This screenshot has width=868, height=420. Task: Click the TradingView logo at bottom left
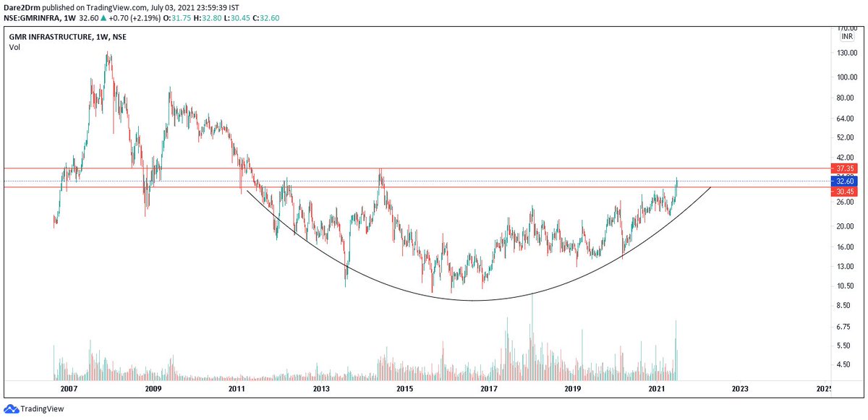[x=33, y=409]
